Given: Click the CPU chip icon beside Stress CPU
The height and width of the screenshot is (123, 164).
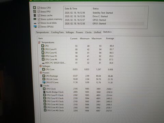Looking at the screenshot, I should (x=35, y=8).
